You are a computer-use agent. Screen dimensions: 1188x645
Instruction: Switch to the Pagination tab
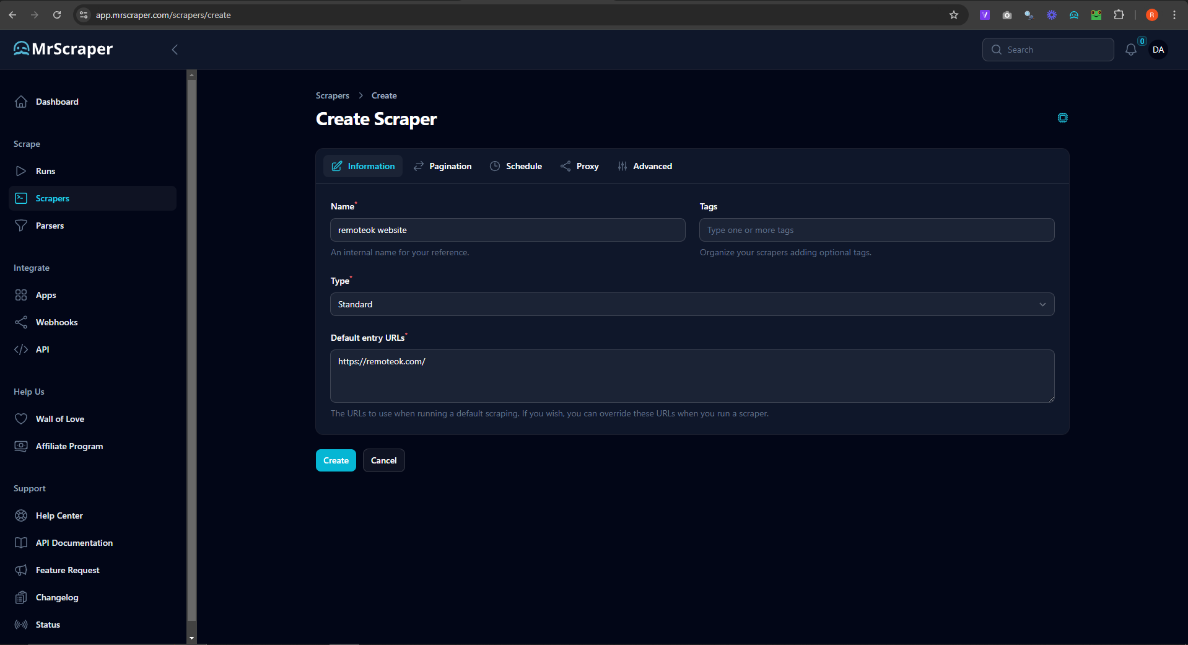(443, 166)
